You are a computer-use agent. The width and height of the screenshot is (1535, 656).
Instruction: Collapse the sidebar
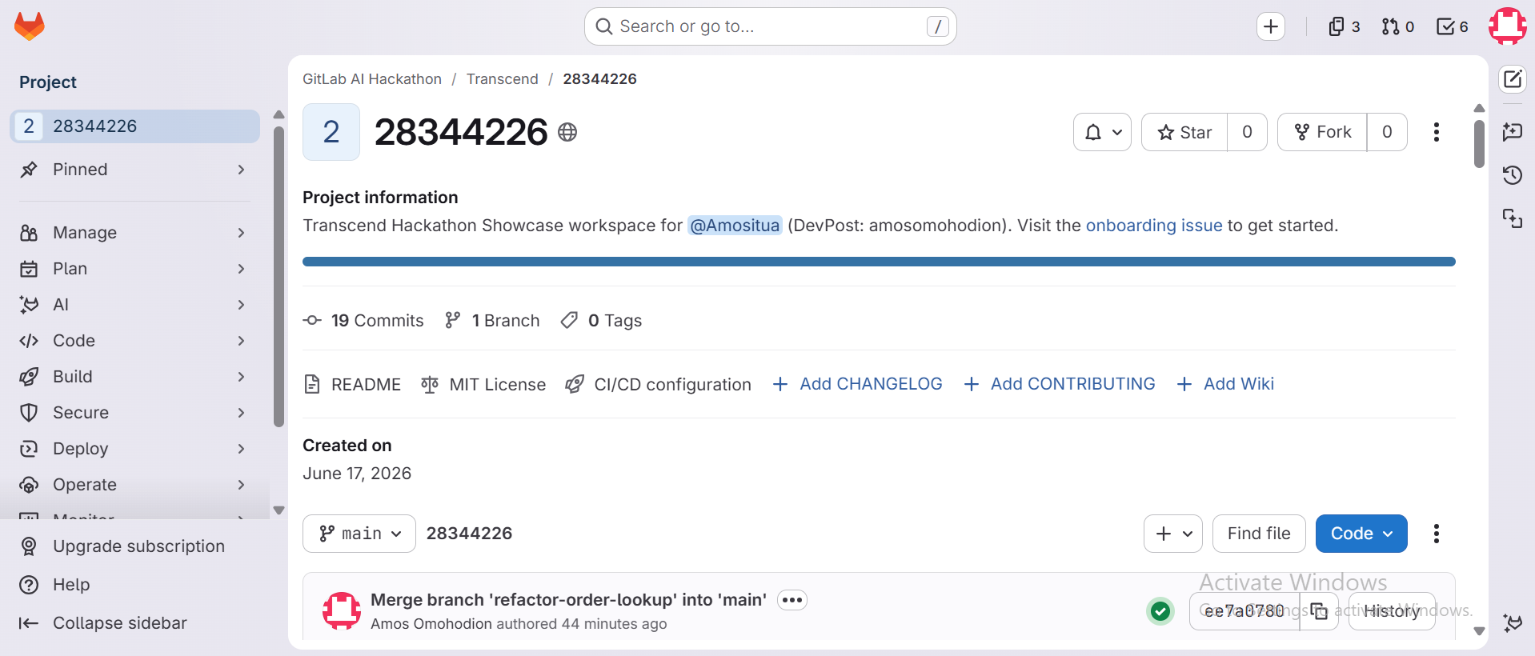[103, 623]
